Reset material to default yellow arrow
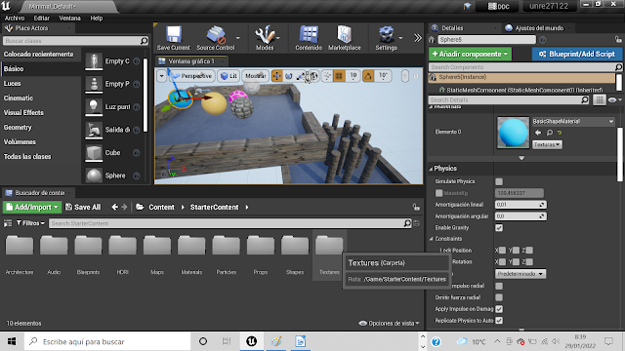Image resolution: width=625 pixels, height=351 pixels. [x=560, y=133]
